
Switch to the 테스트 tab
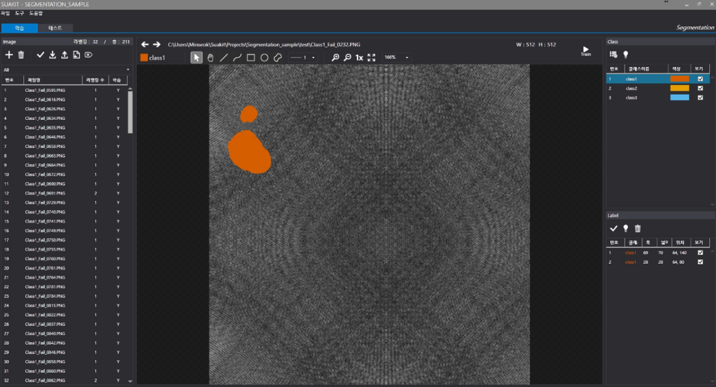click(55, 28)
